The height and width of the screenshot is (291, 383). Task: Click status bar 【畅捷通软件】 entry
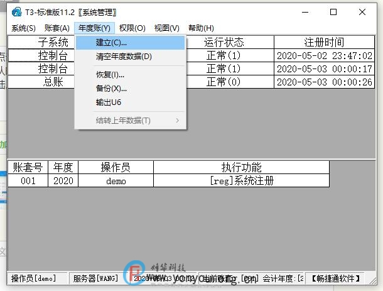(x=335, y=278)
